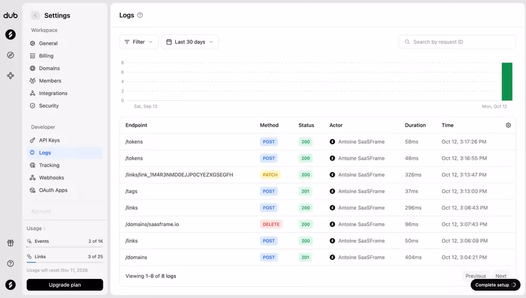This screenshot has width=526, height=298.
Task: Open the /links/link_1M4R3NMD0EJJP0CYEZXGSEGFH log row
Action: click(317, 175)
